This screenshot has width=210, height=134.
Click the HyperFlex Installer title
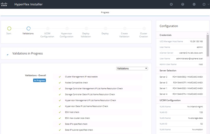pos(29,4)
